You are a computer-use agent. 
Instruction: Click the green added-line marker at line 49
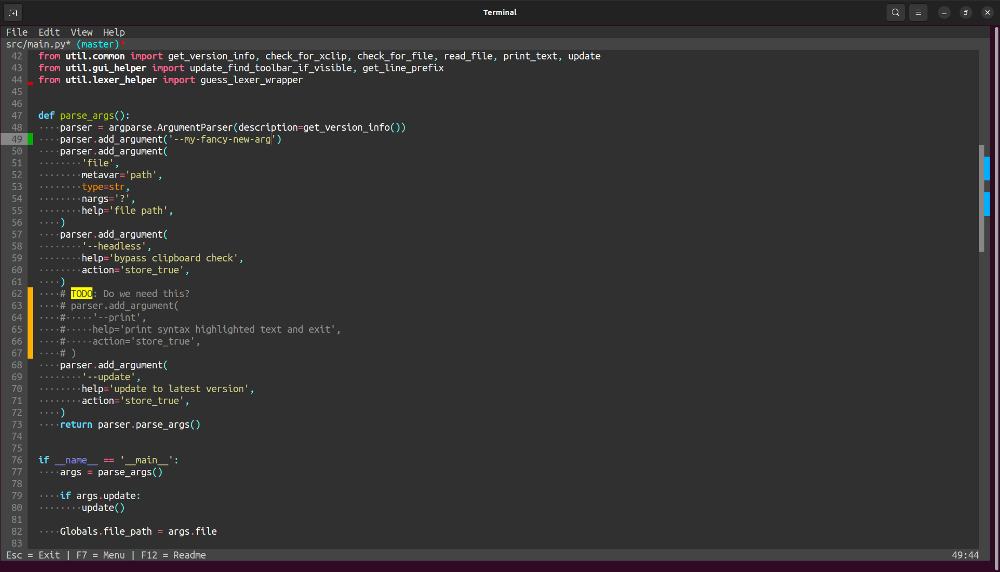coord(30,139)
